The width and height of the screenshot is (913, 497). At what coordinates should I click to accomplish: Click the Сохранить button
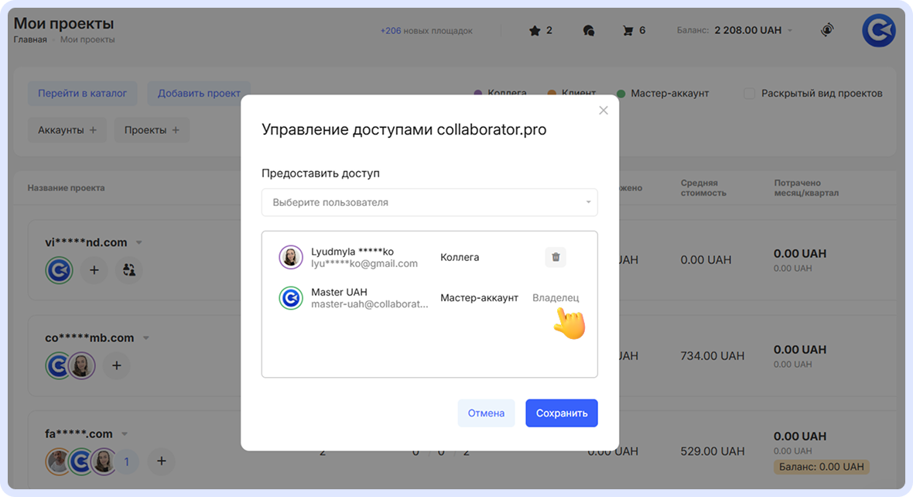562,413
